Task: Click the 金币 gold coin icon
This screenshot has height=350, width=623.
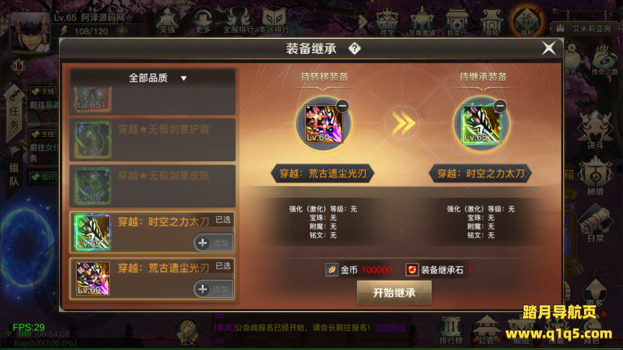Action: (332, 270)
